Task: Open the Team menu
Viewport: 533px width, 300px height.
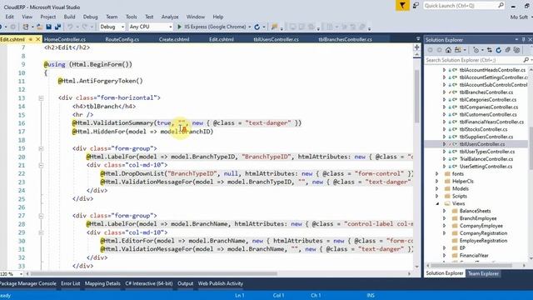Action: click(x=112, y=17)
